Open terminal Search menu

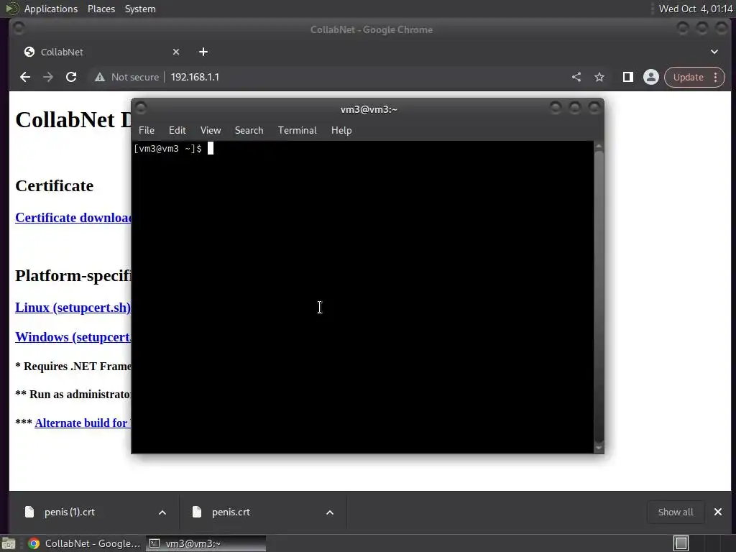click(x=249, y=131)
